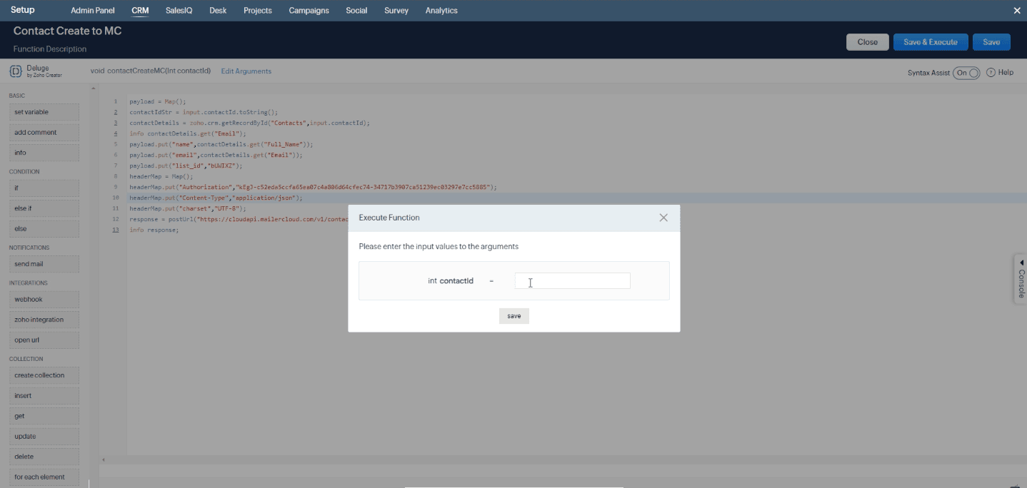1027x488 pixels.
Task: Close the Execute Function dialog
Action: [663, 218]
